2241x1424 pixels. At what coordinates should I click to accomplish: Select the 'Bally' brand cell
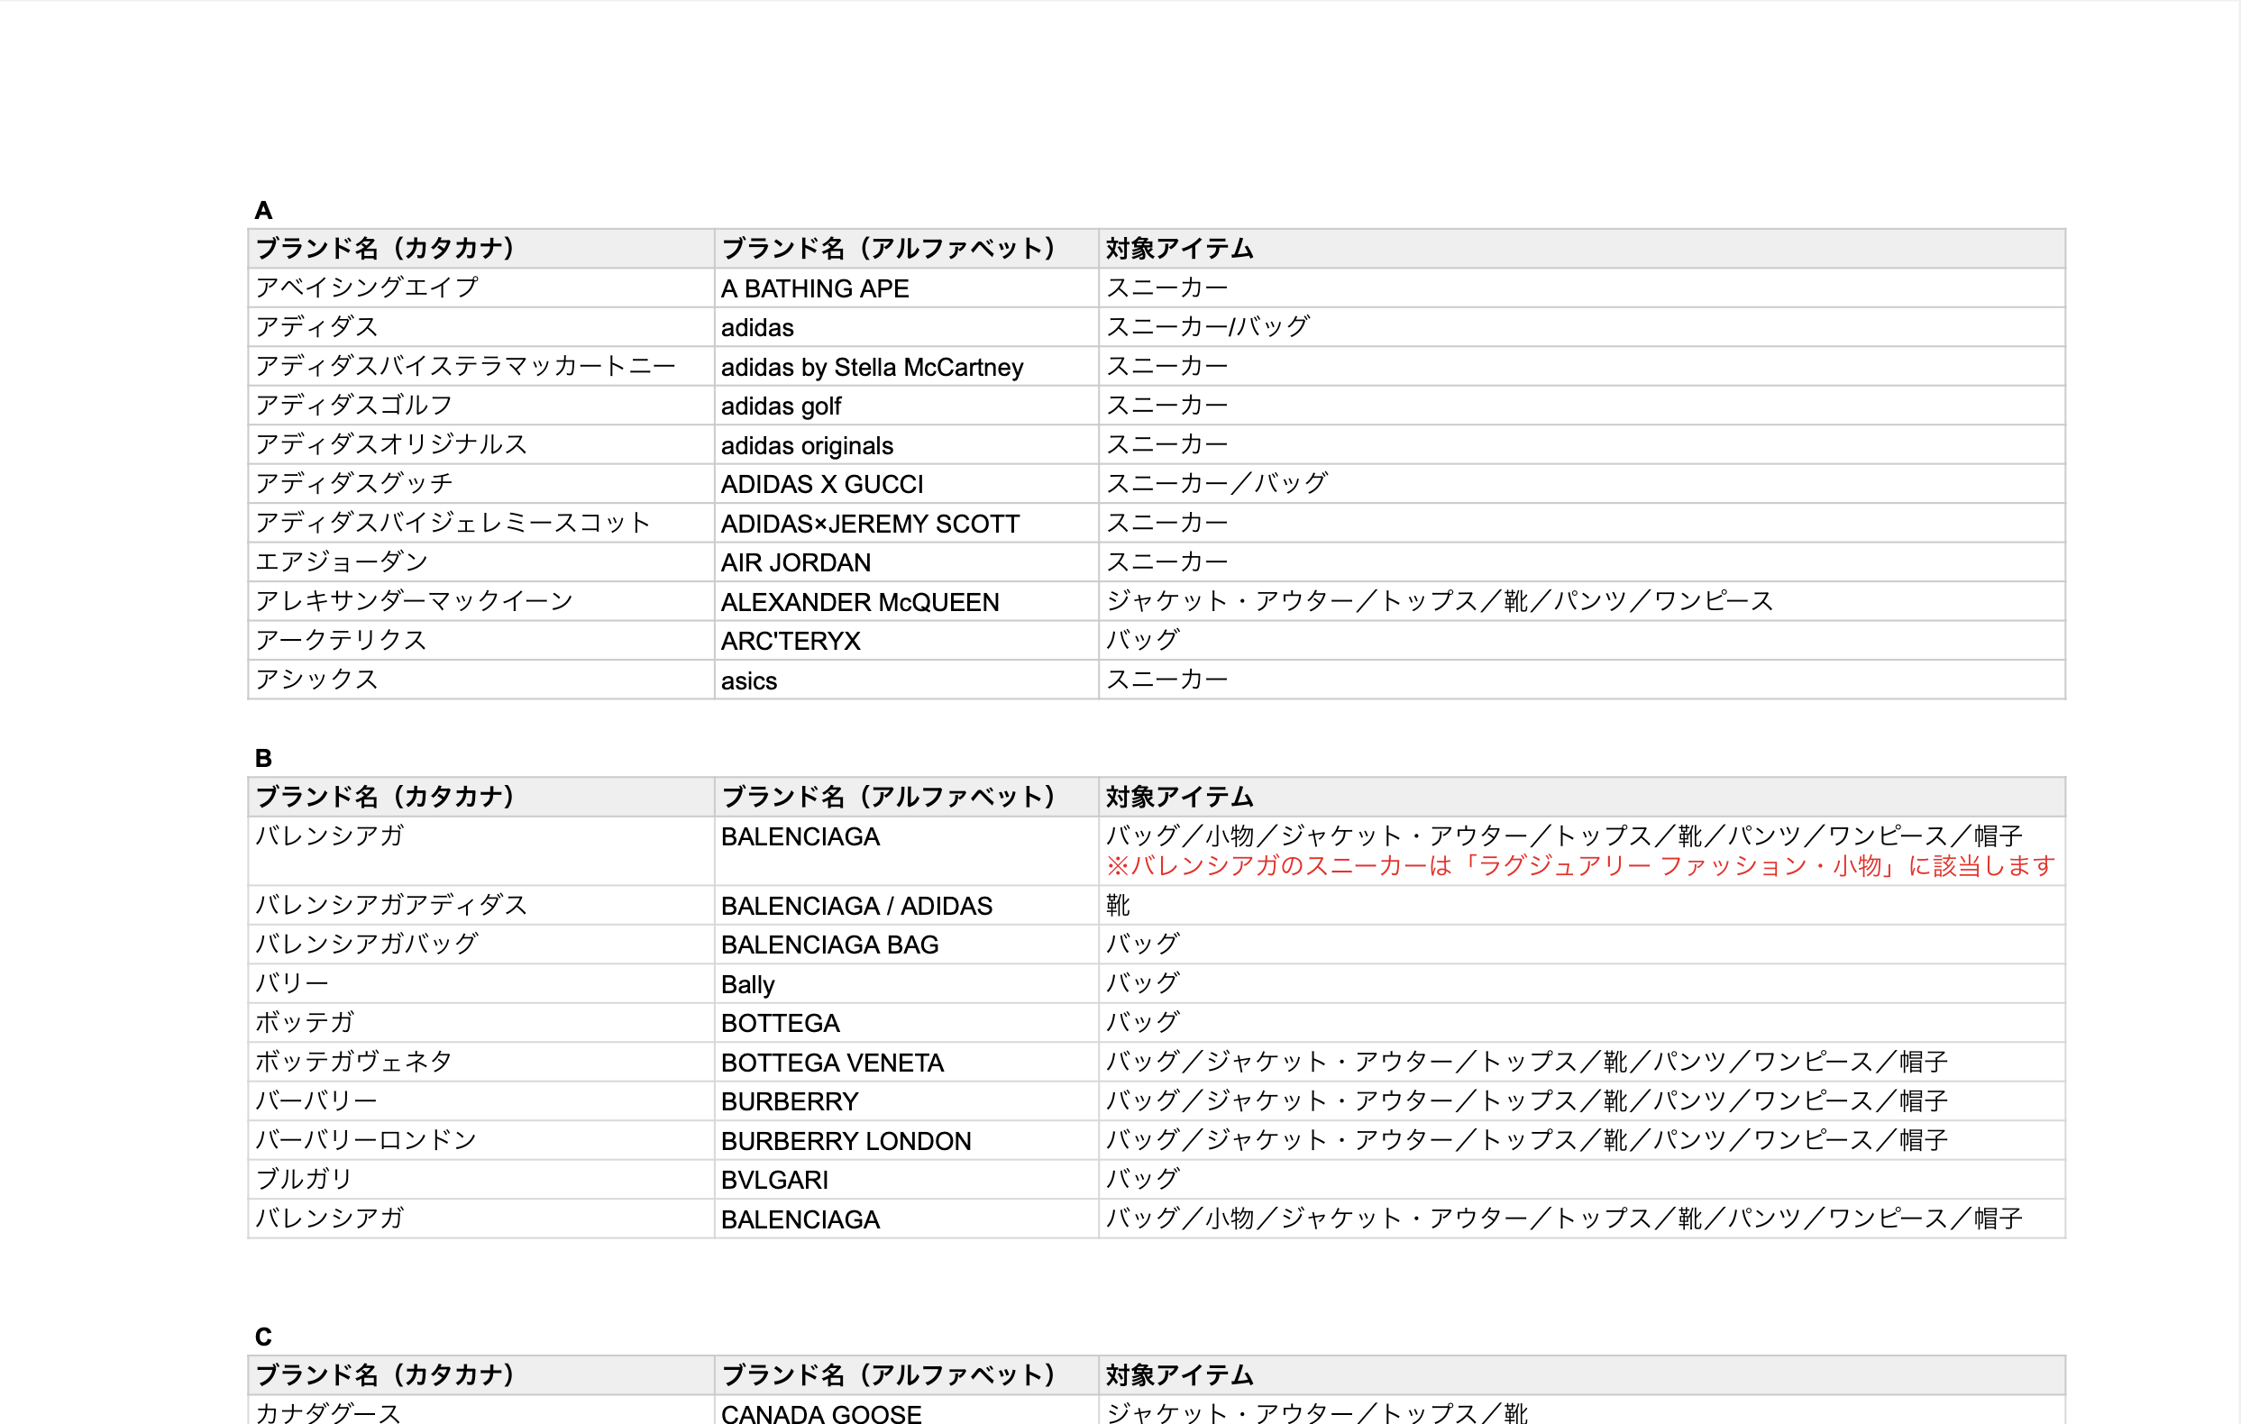(906, 983)
